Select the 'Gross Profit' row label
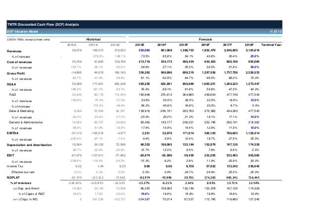This screenshot has width=315, height=223. pos(16,74)
